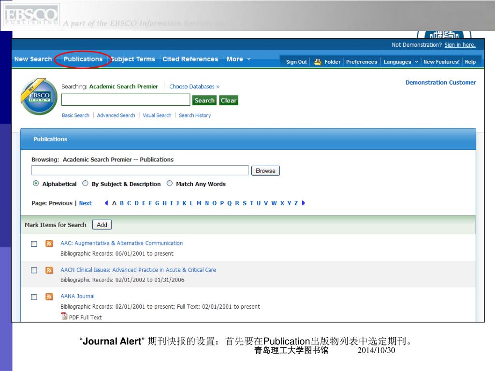This screenshot has height=371, width=495.
Task: Click Basic Search link
Action: 75,115
